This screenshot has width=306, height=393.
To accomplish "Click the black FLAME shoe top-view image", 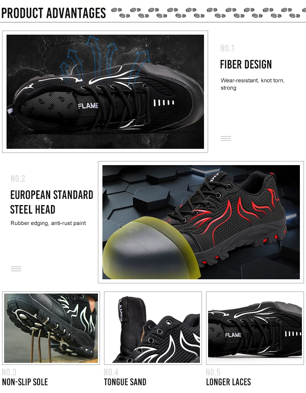I will click(105, 92).
